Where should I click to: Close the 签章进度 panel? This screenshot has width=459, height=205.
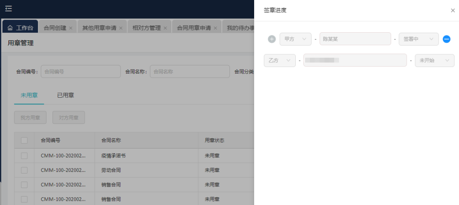453,11
